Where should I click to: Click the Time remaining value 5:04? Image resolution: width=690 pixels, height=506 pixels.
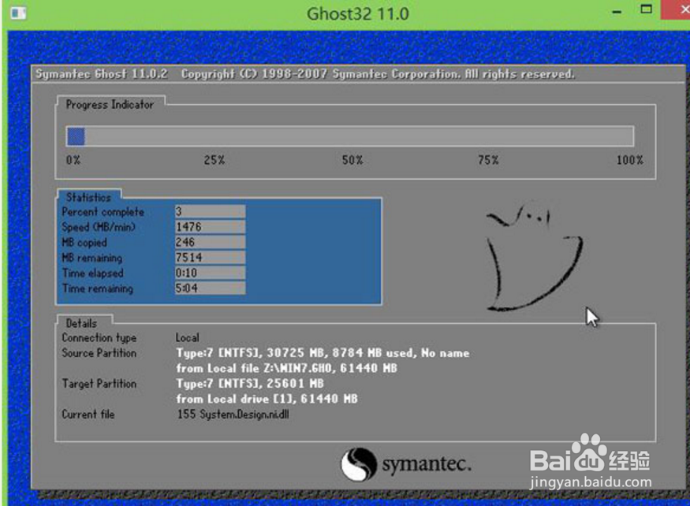210,288
